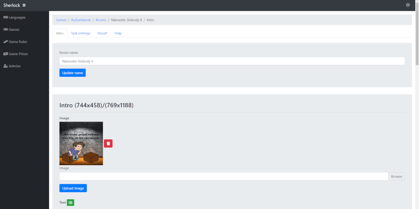Open the user account icon
The image size is (419, 209).
click(x=408, y=5)
